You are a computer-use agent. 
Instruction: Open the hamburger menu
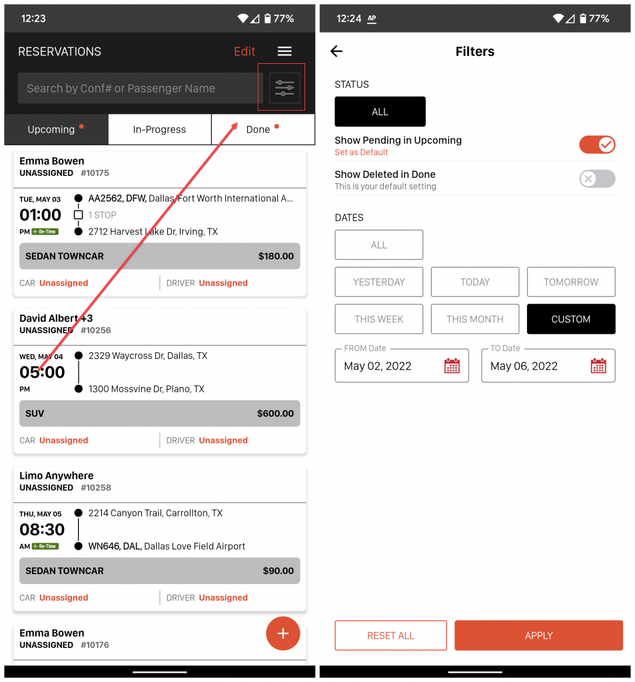tap(285, 51)
